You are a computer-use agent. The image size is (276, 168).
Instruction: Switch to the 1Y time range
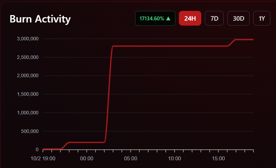(x=262, y=18)
